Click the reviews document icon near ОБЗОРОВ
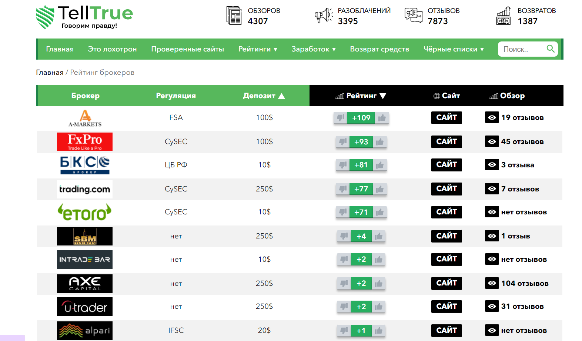 pos(234,16)
